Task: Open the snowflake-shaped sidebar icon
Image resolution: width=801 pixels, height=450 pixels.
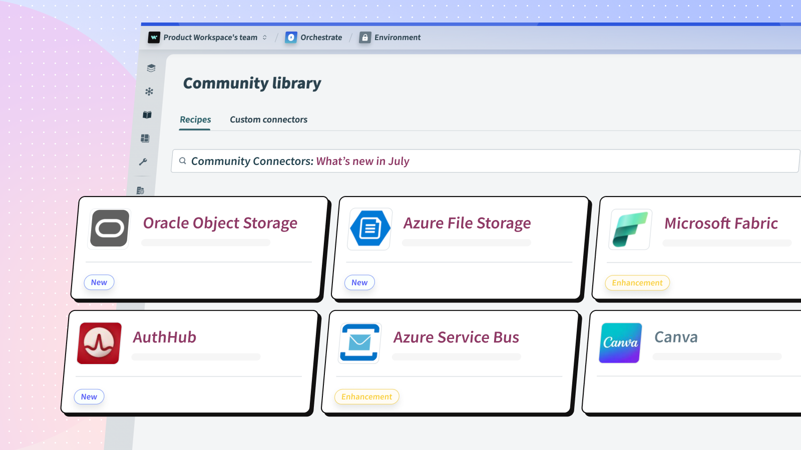Action: (149, 91)
